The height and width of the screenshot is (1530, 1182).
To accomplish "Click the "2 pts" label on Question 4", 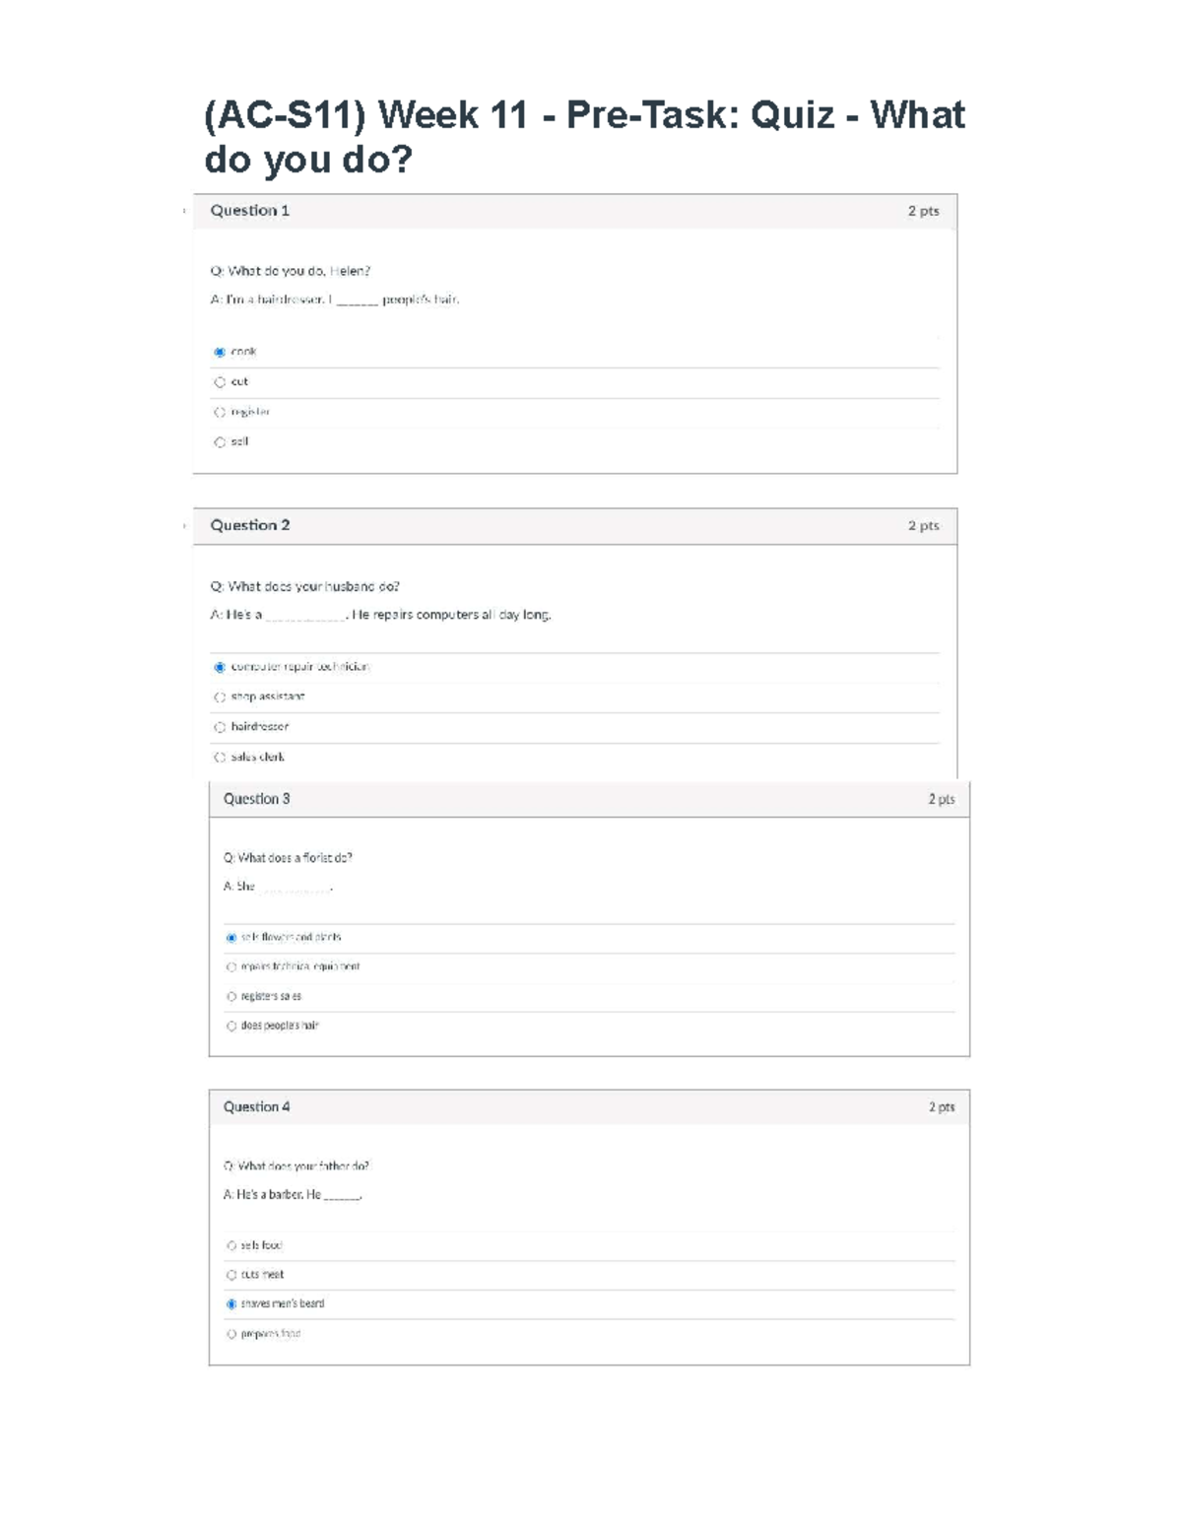I will (941, 1107).
